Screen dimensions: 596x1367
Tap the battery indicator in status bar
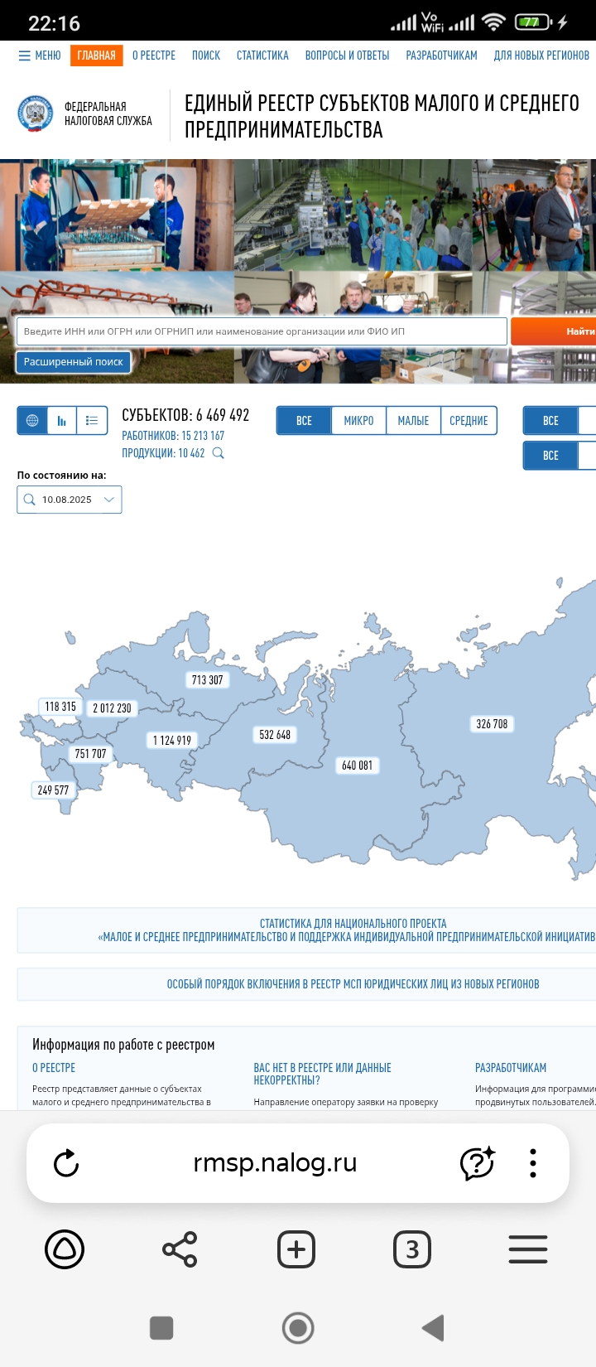534,22
